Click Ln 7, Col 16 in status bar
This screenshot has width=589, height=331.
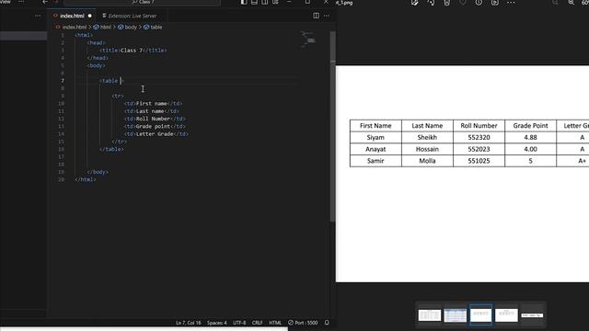(x=188, y=323)
